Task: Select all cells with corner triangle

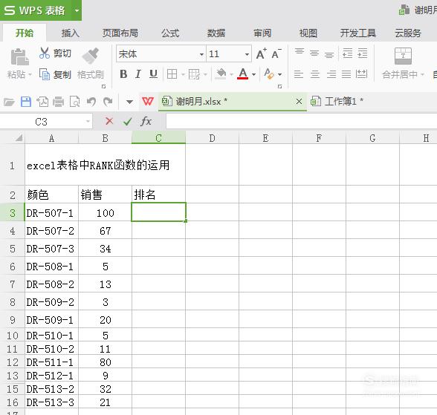Action: click(19, 138)
